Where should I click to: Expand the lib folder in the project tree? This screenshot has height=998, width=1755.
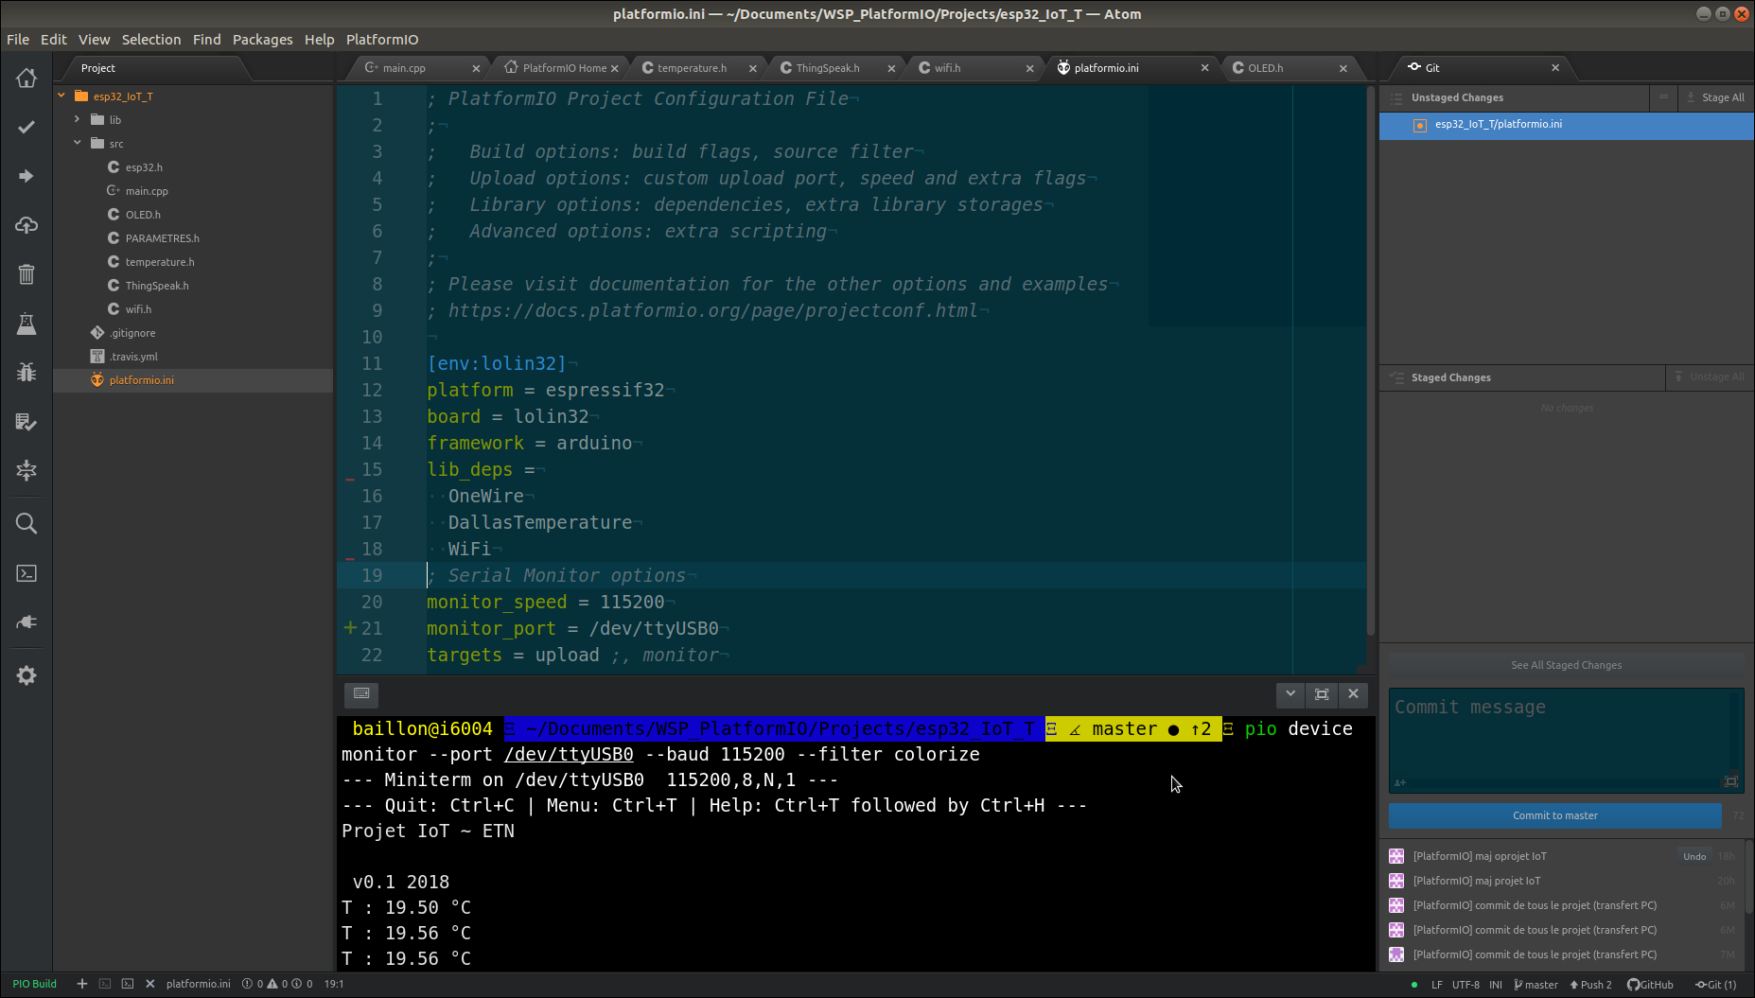point(78,119)
